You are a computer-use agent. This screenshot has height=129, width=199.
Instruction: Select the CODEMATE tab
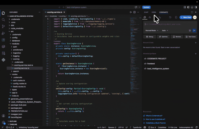click(x=164, y=12)
